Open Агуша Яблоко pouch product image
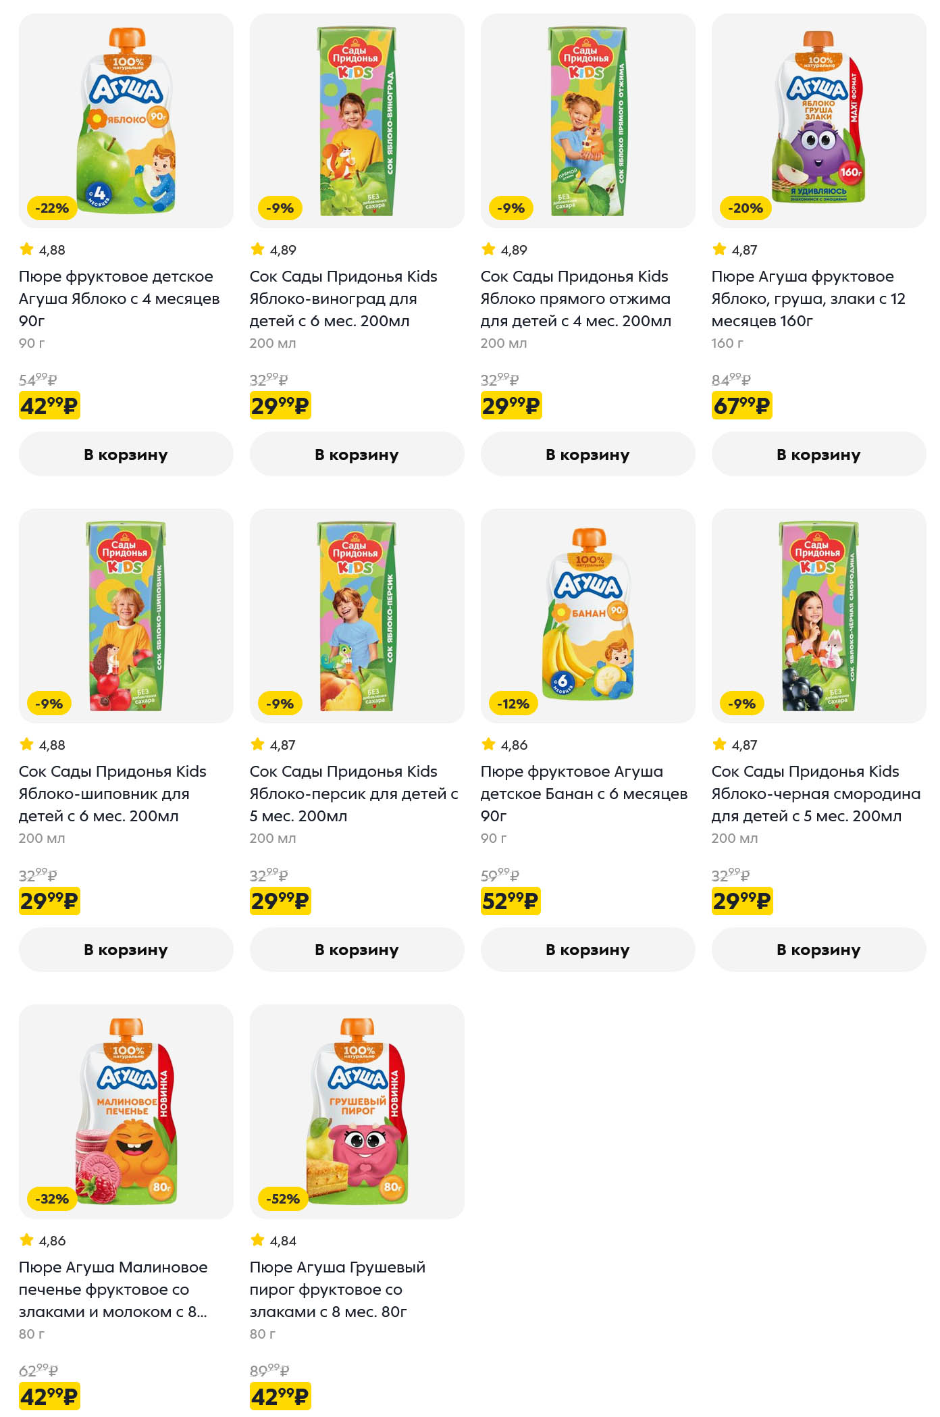The image size is (940, 1417). pyautogui.click(x=126, y=120)
